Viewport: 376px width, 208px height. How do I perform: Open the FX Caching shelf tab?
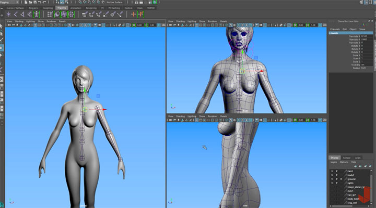(114, 8)
